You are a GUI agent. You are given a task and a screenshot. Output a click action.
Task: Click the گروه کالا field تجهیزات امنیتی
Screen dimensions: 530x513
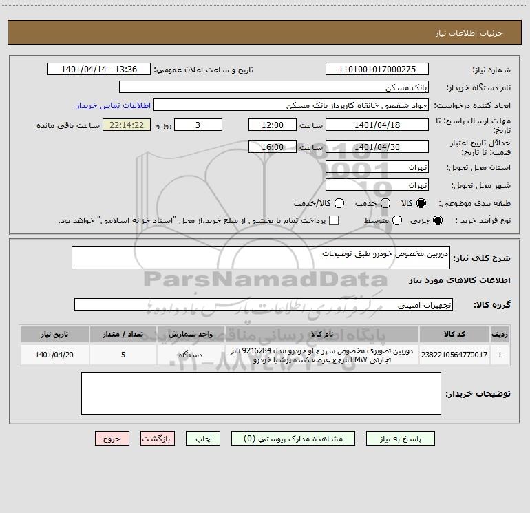pyautogui.click(x=264, y=304)
